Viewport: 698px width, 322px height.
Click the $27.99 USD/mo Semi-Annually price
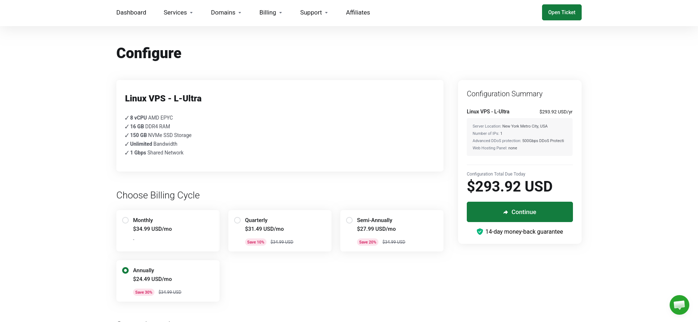[376, 229]
